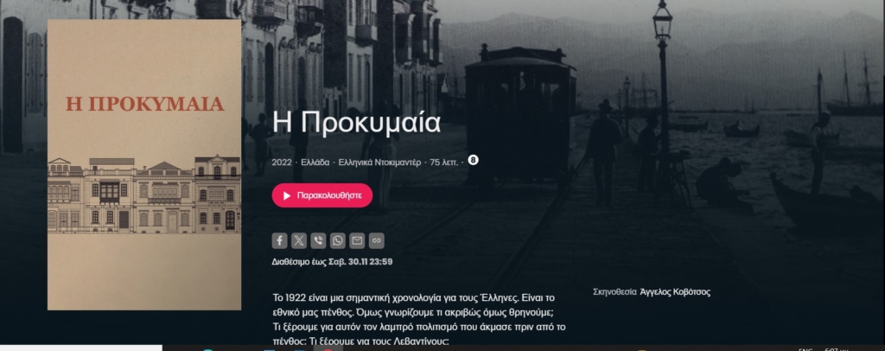The width and height of the screenshot is (885, 351).
Task: Share the film on Facebook
Action: pyautogui.click(x=279, y=241)
